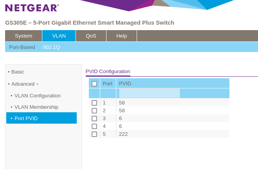
Task: Open VLAN Configuration page
Action: tap(37, 95)
